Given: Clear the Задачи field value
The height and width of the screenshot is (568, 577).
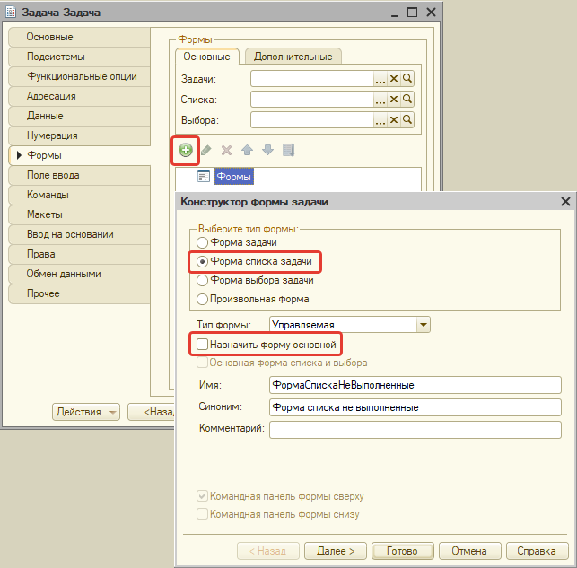Looking at the screenshot, I should pyautogui.click(x=394, y=78).
